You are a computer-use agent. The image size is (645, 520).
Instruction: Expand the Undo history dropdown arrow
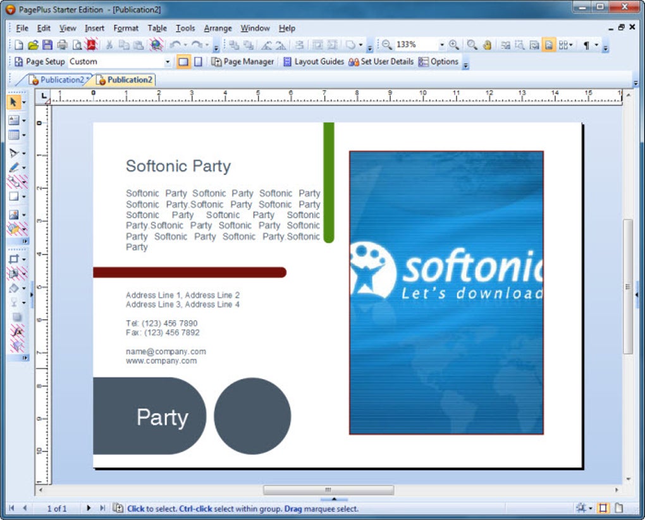[185, 45]
